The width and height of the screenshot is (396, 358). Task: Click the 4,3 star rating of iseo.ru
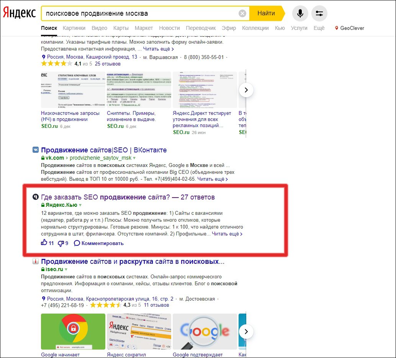pos(106,305)
